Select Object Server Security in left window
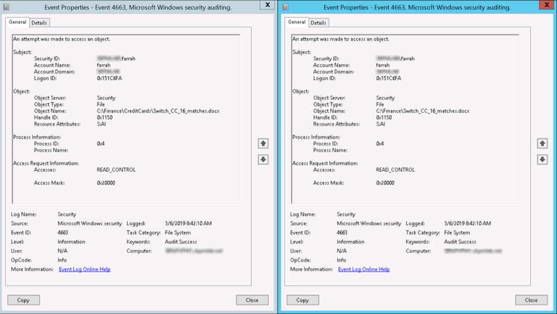The height and width of the screenshot is (314, 557). coord(106,98)
